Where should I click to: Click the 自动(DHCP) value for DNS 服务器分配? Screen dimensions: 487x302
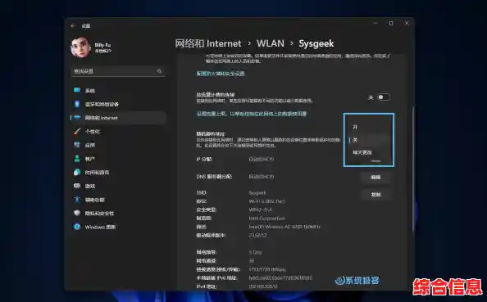pyautogui.click(x=262, y=177)
